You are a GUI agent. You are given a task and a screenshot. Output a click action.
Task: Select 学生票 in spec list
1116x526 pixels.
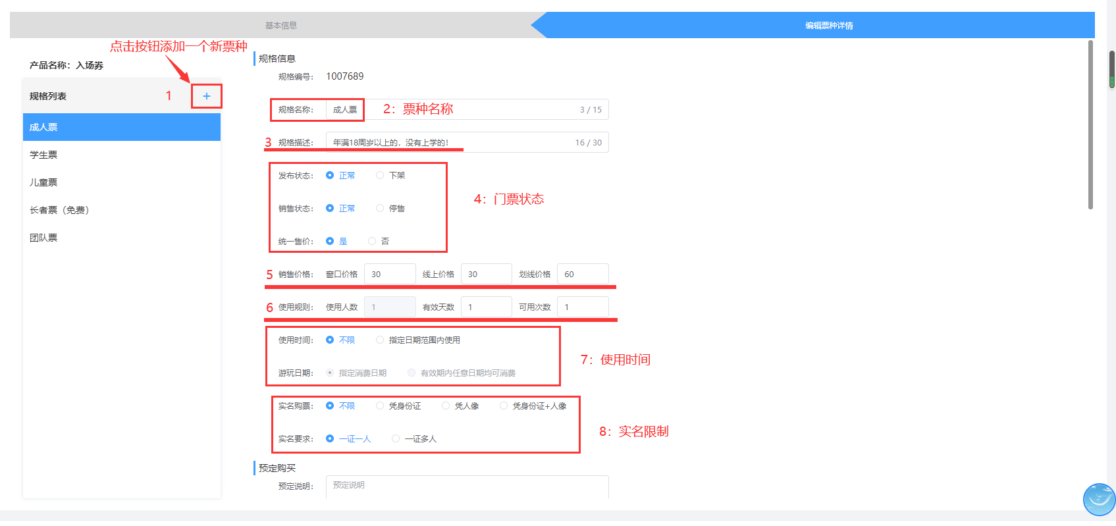coord(43,155)
